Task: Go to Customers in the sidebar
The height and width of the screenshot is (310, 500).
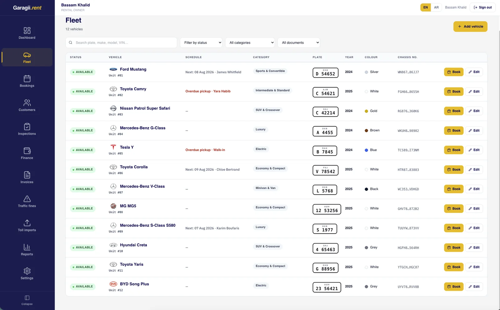Action: (x=27, y=105)
